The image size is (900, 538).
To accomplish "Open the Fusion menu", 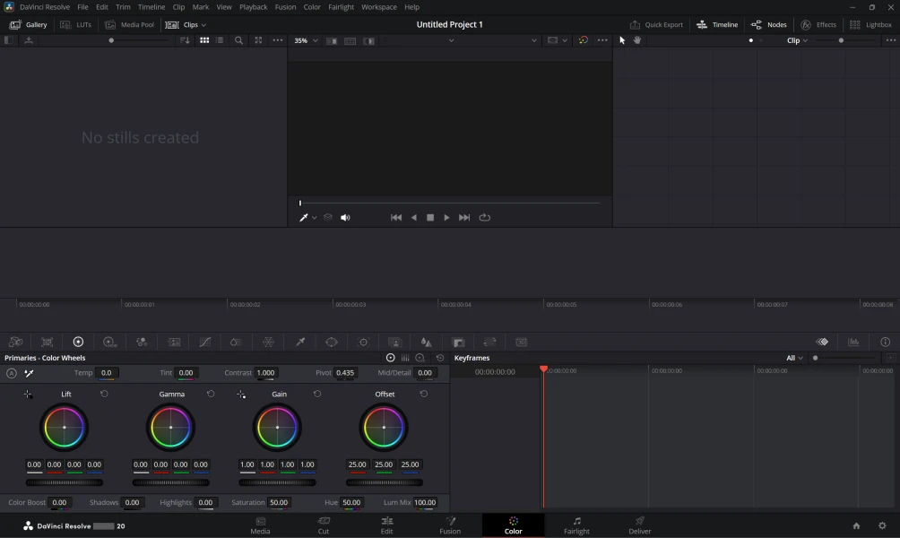I will (x=285, y=7).
